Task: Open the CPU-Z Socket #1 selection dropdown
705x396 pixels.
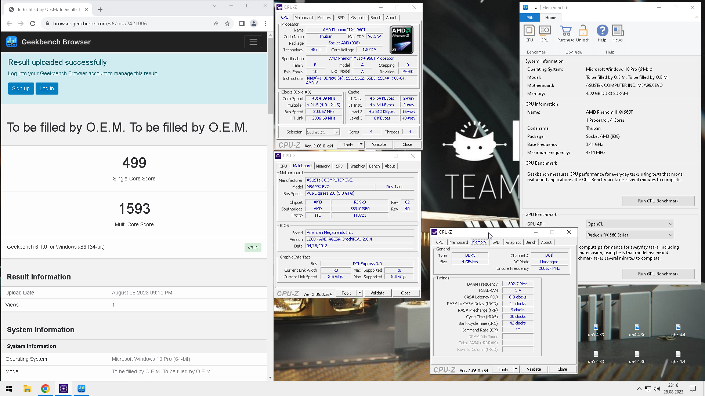Action: (323, 132)
